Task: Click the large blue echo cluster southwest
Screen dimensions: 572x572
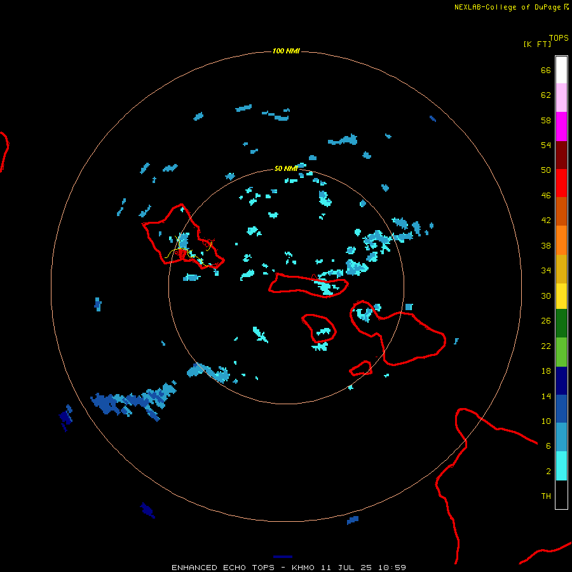Action: 133,401
